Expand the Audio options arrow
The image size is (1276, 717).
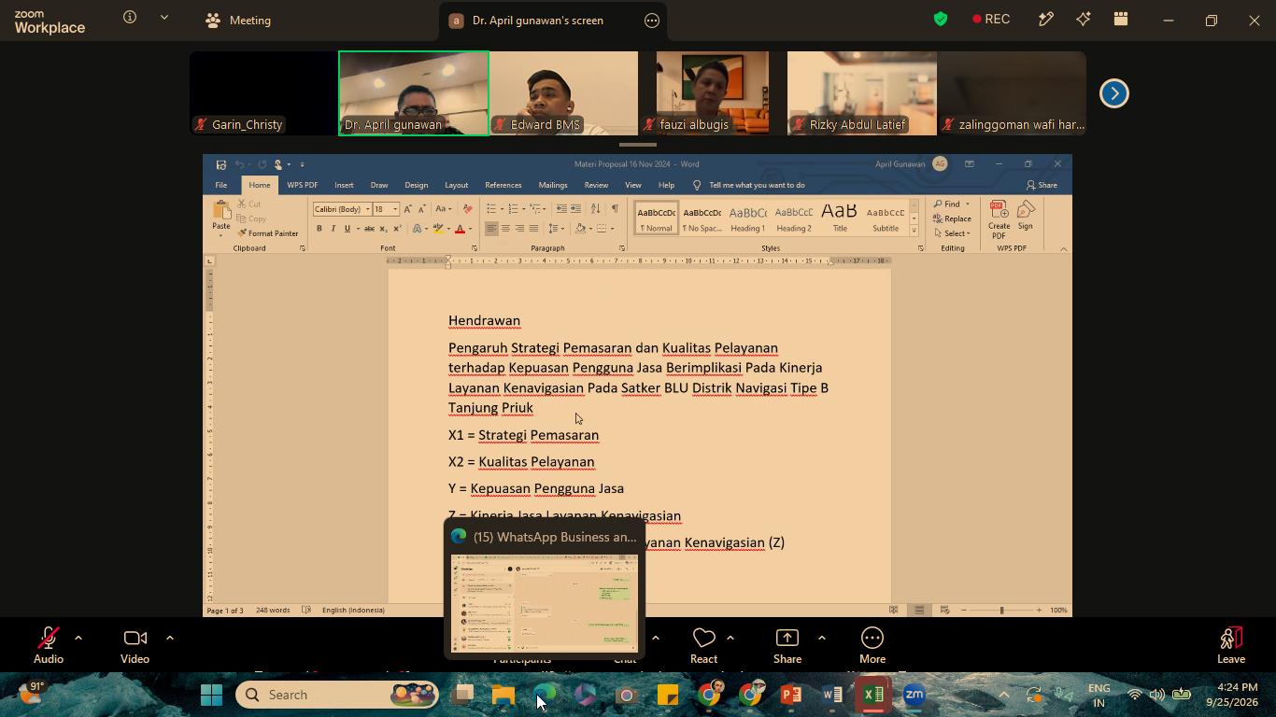pyautogui.click(x=78, y=638)
